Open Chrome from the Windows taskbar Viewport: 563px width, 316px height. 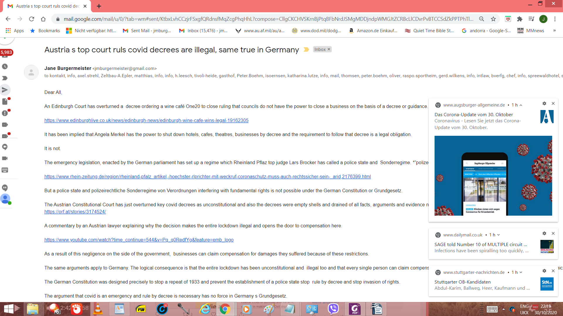click(225, 309)
